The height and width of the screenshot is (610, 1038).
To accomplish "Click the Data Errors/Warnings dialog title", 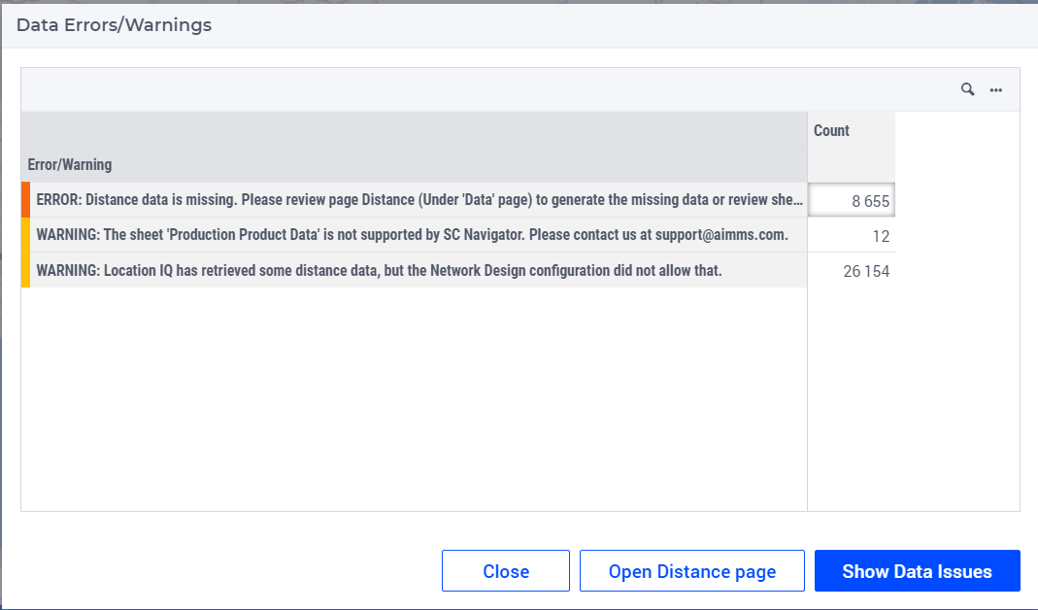I will point(114,25).
